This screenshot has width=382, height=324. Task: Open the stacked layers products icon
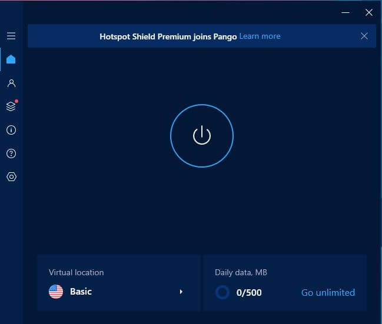[x=11, y=106]
